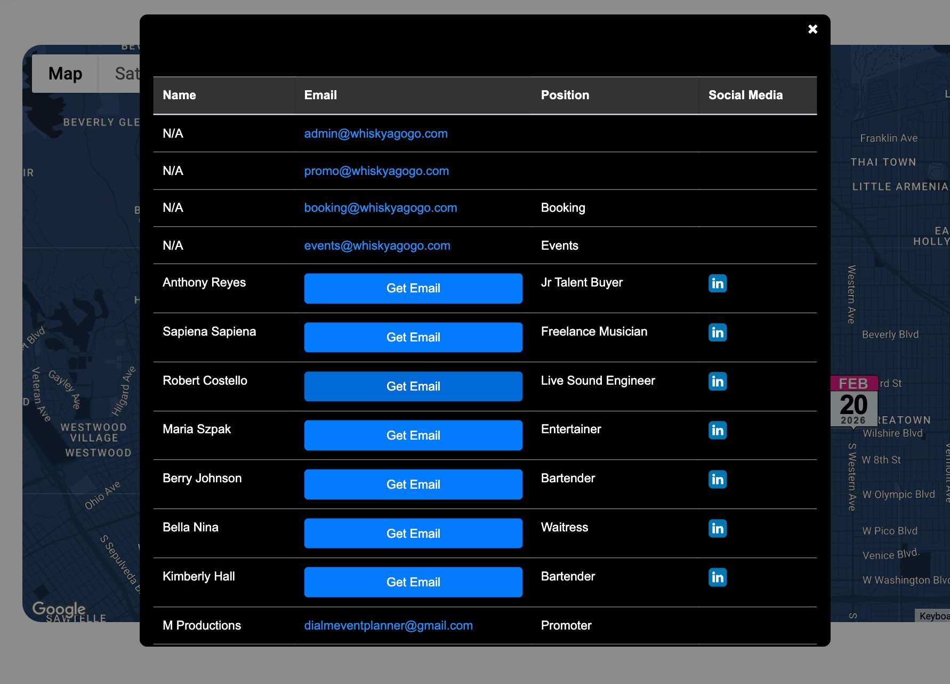The height and width of the screenshot is (684, 950).
Task: Select the name M Productions
Action: click(x=202, y=625)
